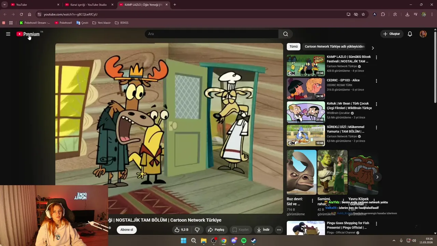Open the browser downloads icon
Image resolution: width=437 pixels, height=246 pixels.
[x=407, y=14]
